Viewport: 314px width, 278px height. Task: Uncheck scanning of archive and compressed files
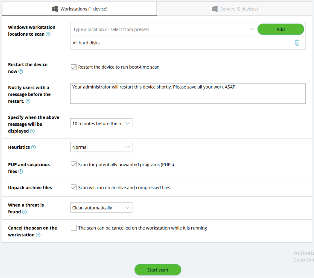click(x=74, y=188)
